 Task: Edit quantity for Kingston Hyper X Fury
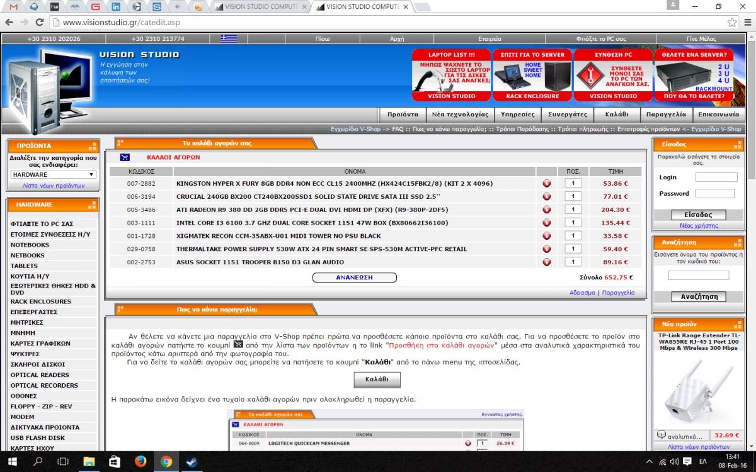point(573,184)
